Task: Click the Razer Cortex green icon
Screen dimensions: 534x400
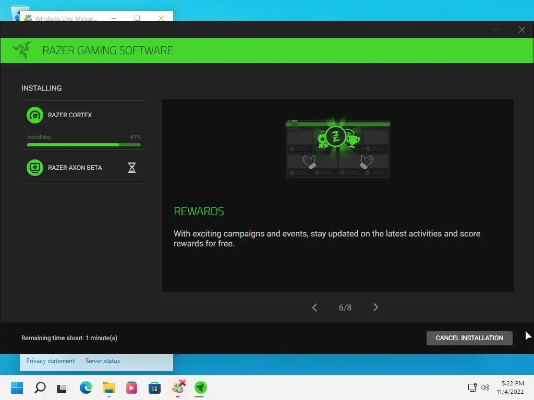Action: pyautogui.click(x=35, y=115)
